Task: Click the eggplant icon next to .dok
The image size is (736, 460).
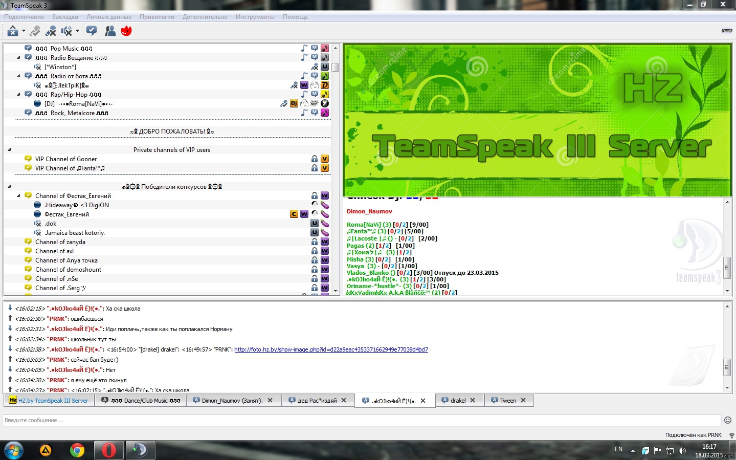Action: click(x=325, y=224)
